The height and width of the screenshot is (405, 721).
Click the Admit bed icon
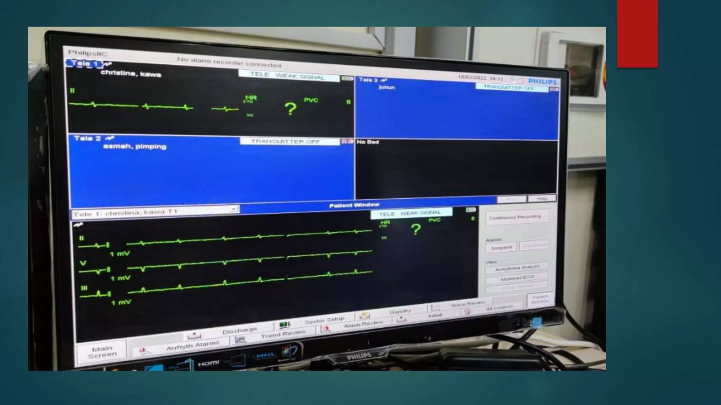click(x=401, y=320)
